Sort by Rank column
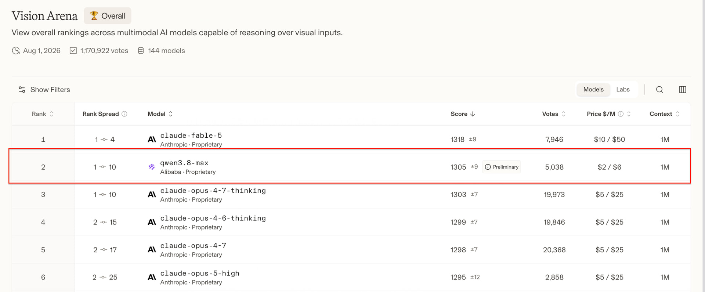Viewport: 705px width, 292px height. coord(43,114)
